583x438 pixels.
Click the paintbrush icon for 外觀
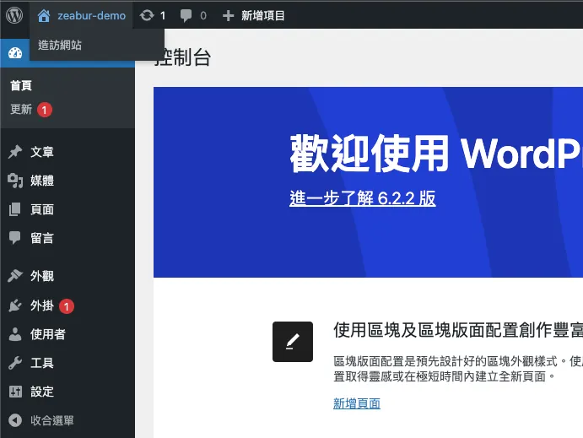click(x=15, y=275)
